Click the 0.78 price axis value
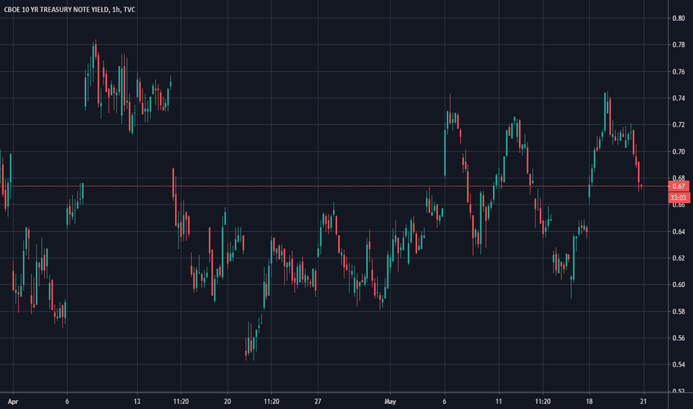The width and height of the screenshot is (693, 409). 678,45
